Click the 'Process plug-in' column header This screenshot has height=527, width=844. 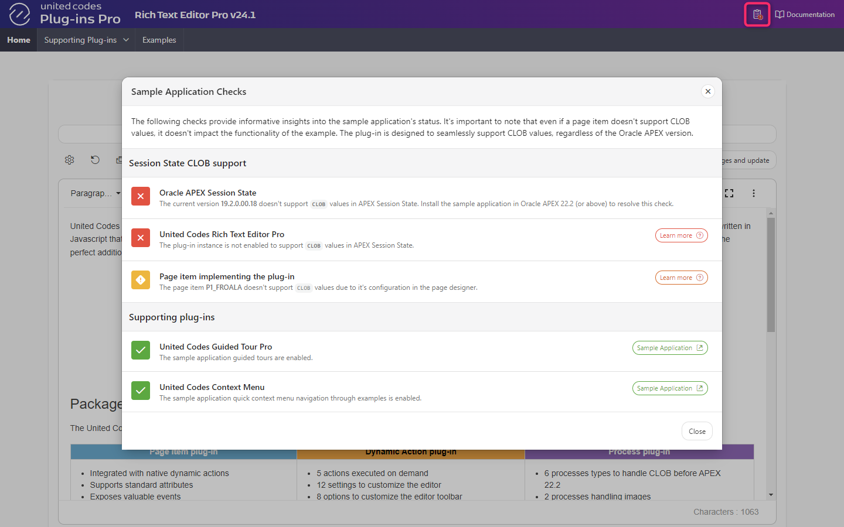[x=639, y=452]
